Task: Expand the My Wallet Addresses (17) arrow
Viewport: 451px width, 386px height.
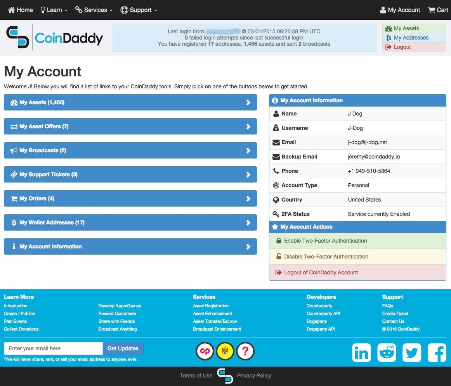Action: (x=248, y=222)
